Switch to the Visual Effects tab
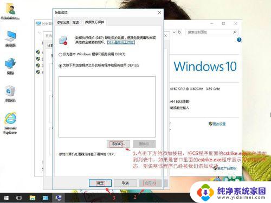This screenshot has height=203, width=271. (63, 23)
